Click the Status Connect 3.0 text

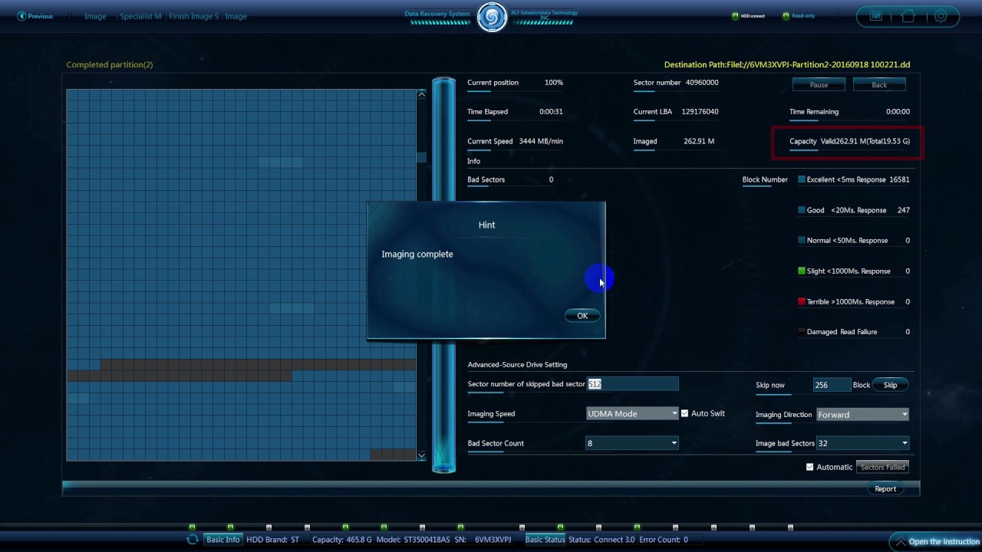point(601,540)
